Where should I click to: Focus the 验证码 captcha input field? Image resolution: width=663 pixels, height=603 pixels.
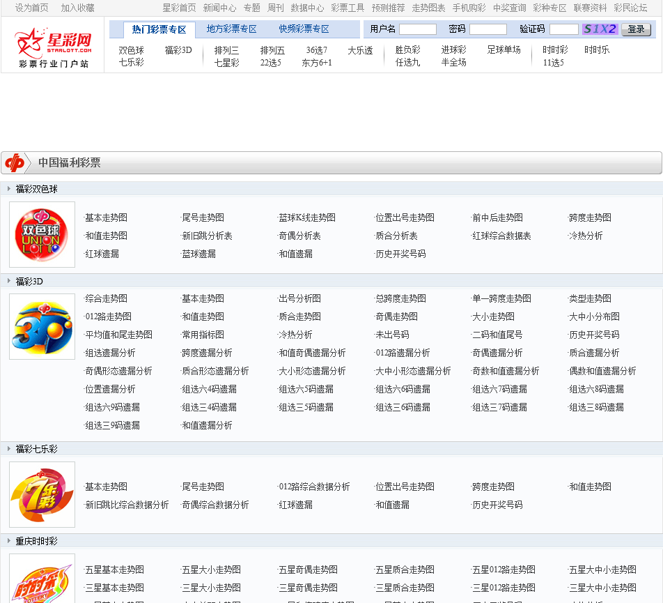pyautogui.click(x=563, y=29)
